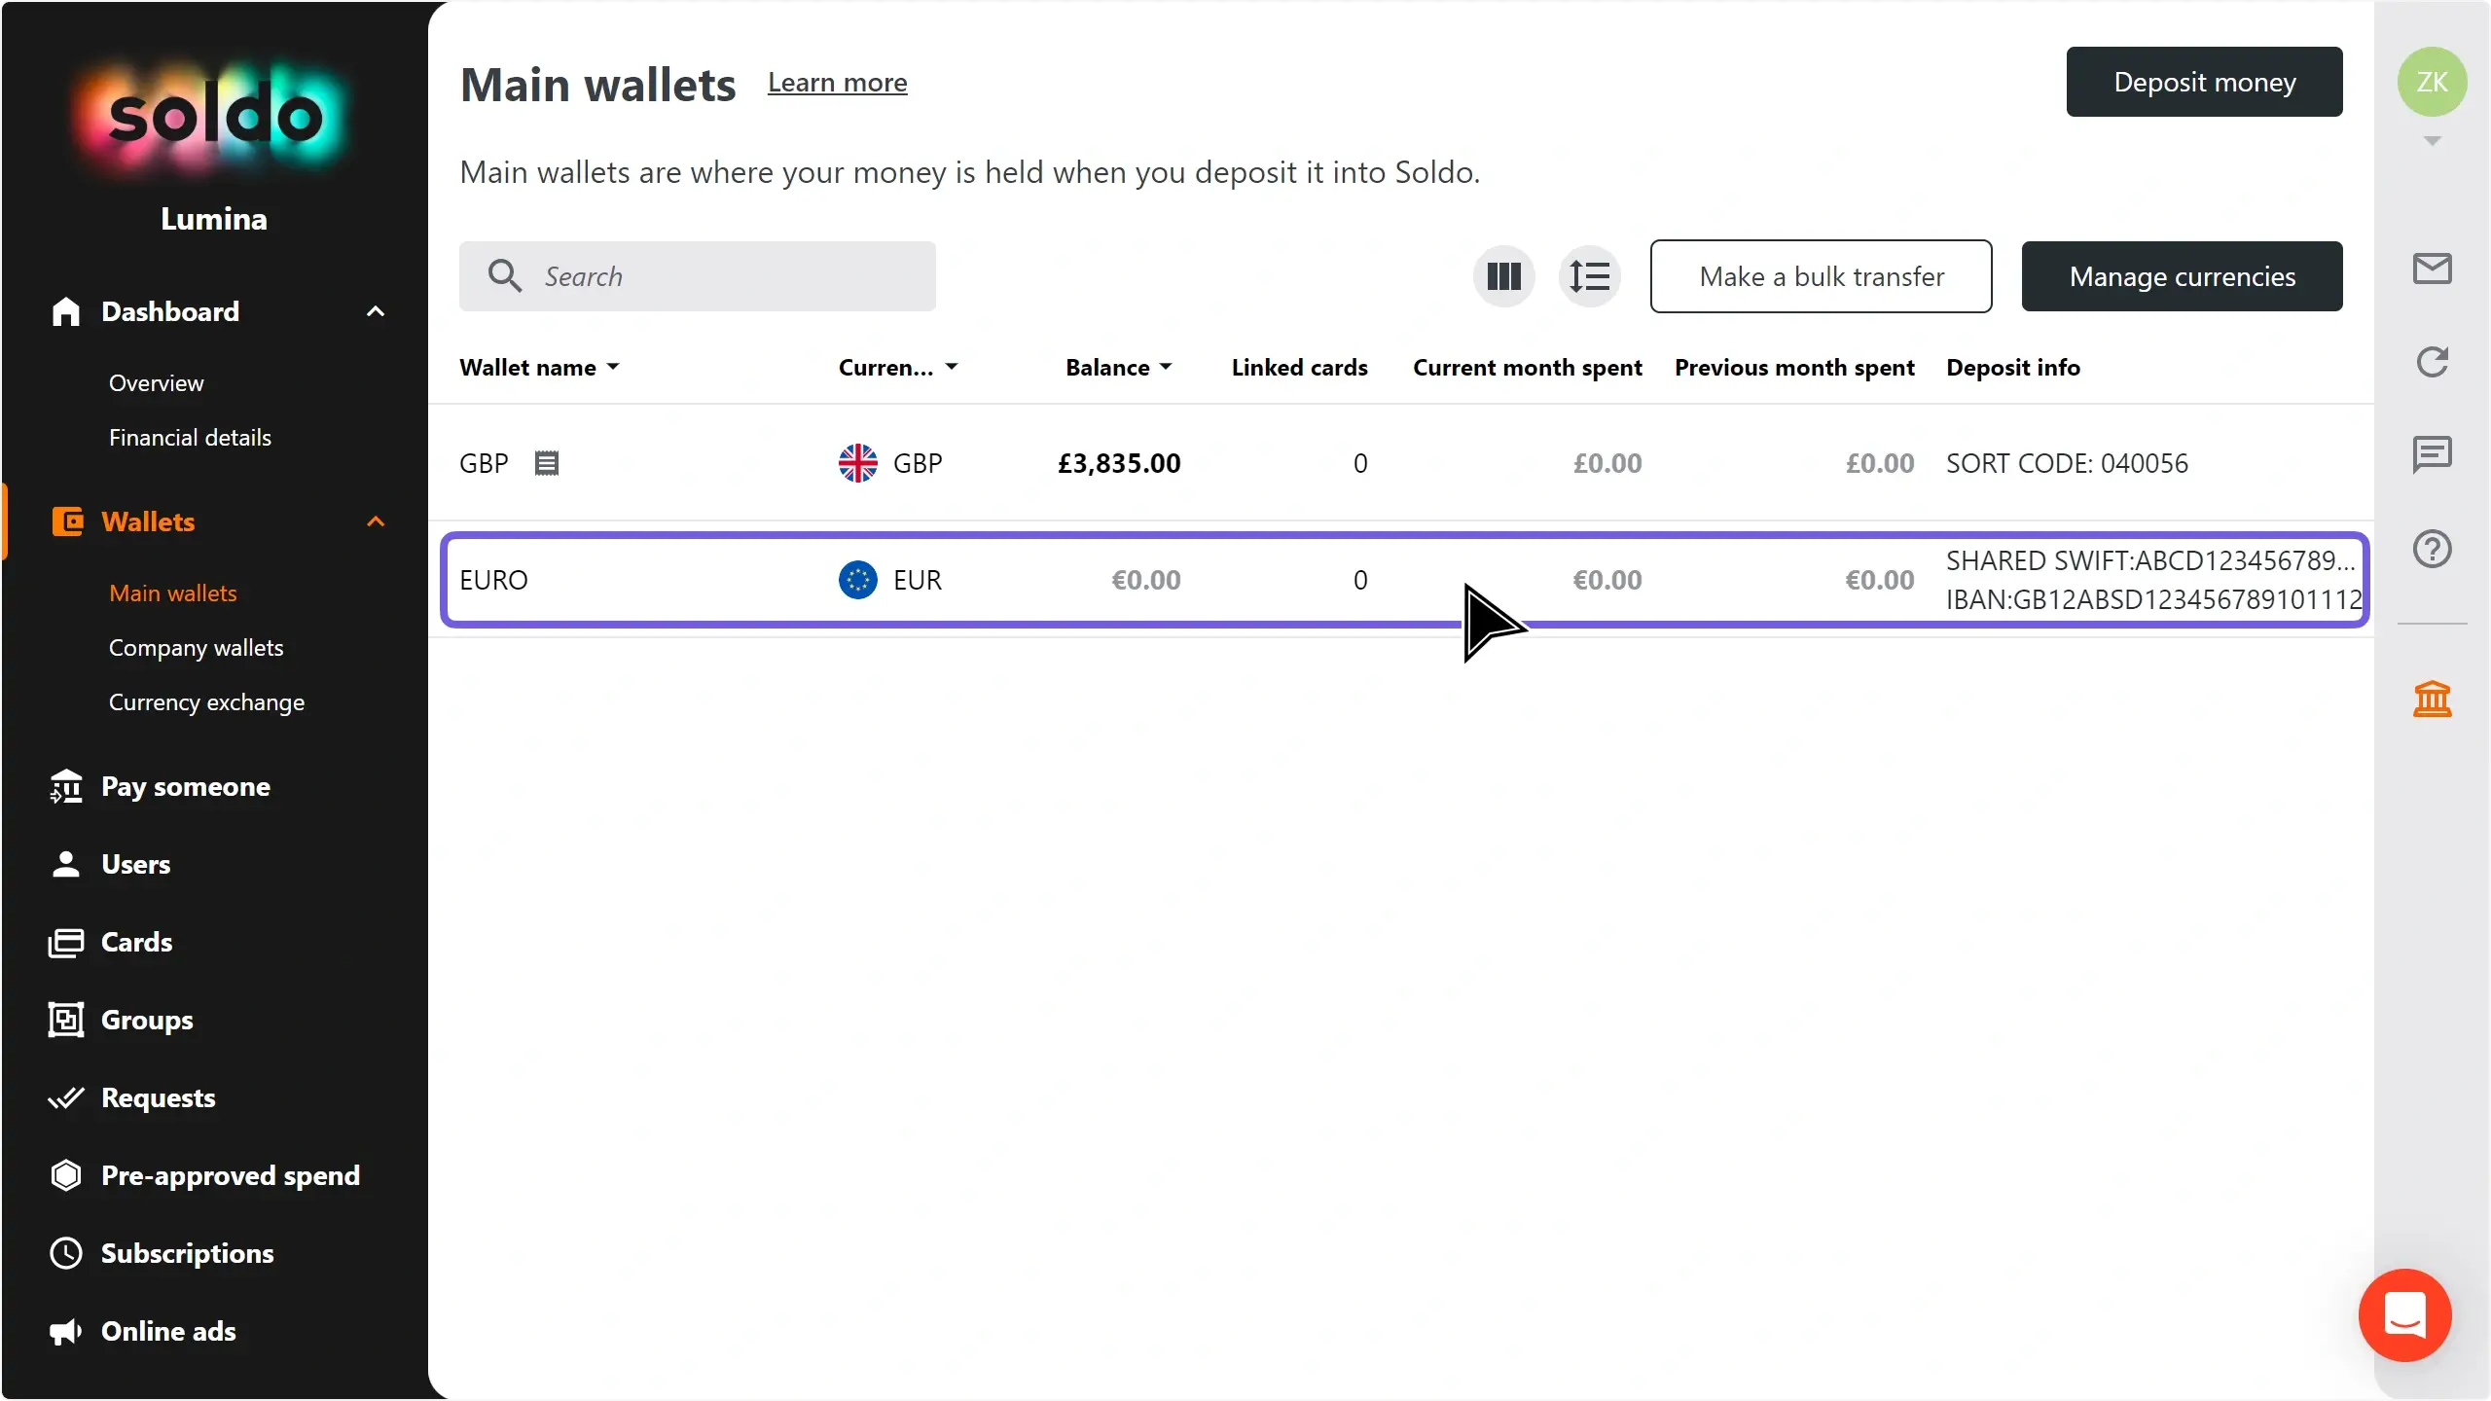Image resolution: width=2491 pixels, height=1401 pixels.
Task: Click the row density icon
Action: [x=1589, y=276]
